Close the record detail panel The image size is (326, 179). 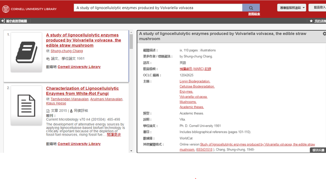point(324,34)
